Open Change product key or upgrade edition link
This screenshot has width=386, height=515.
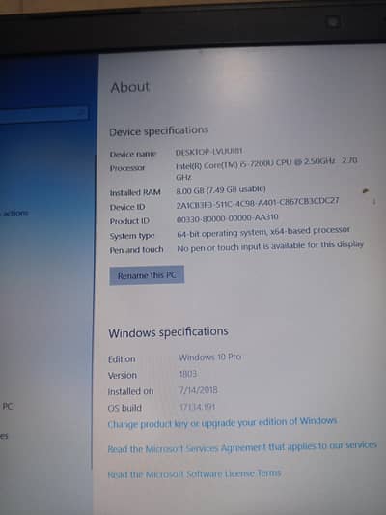[222, 423]
